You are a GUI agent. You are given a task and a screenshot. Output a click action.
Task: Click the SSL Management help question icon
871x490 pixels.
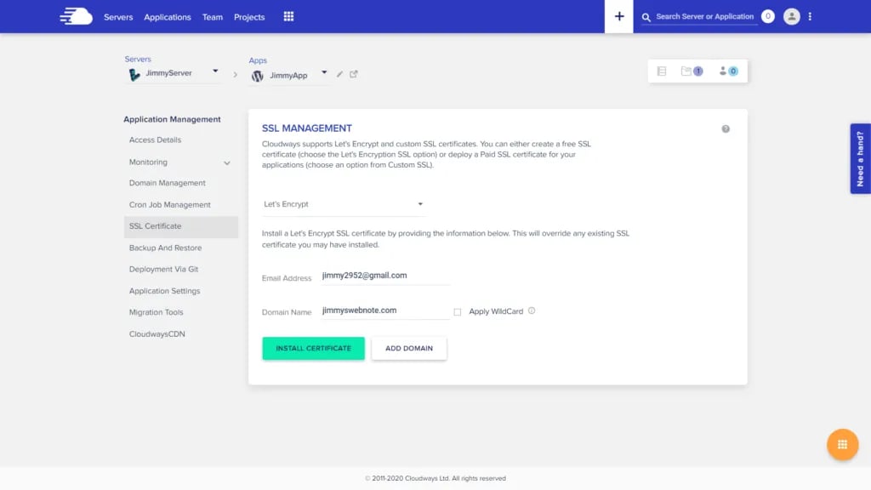[x=726, y=129]
